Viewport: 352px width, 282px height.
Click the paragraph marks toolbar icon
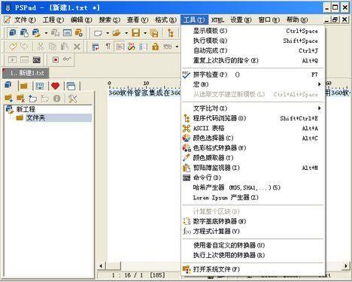point(108,47)
